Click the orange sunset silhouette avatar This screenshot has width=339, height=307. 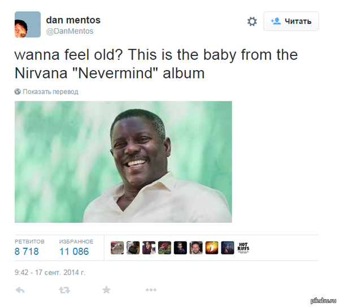pos(212,248)
